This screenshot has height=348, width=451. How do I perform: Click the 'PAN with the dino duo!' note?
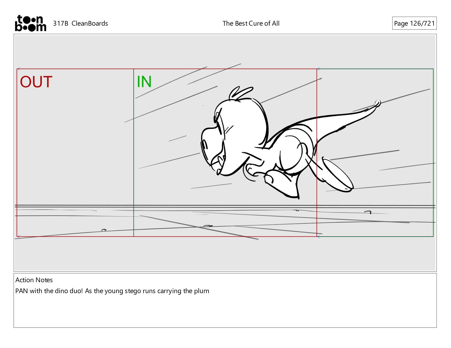[x=112, y=291]
